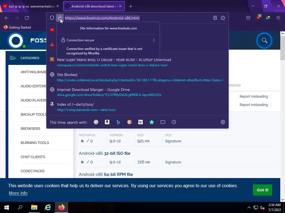
Task: Open Windows taskbar search
Action: 20,207
